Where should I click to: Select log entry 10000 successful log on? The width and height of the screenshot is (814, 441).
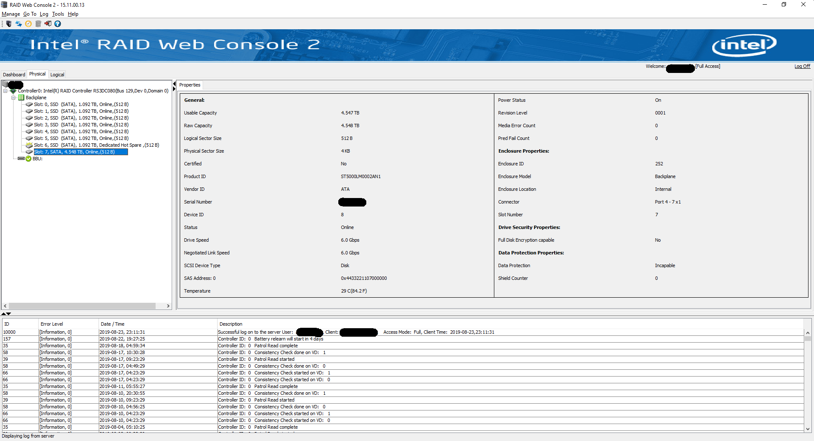pyautogui.click(x=403, y=332)
